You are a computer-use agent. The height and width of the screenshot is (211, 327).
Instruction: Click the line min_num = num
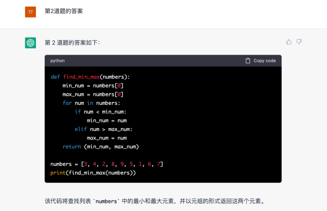[x=107, y=121]
